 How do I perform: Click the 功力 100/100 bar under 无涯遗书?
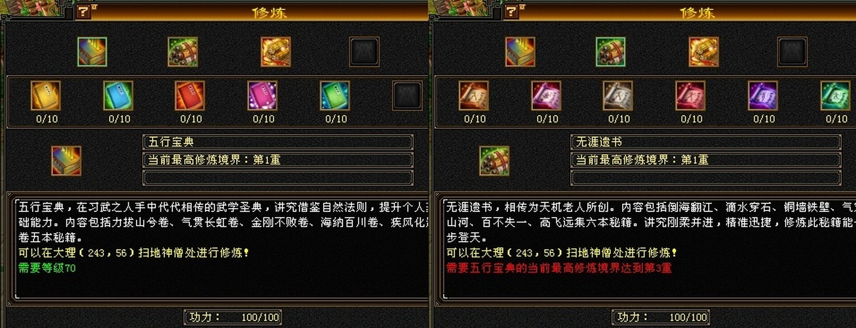[662, 317]
